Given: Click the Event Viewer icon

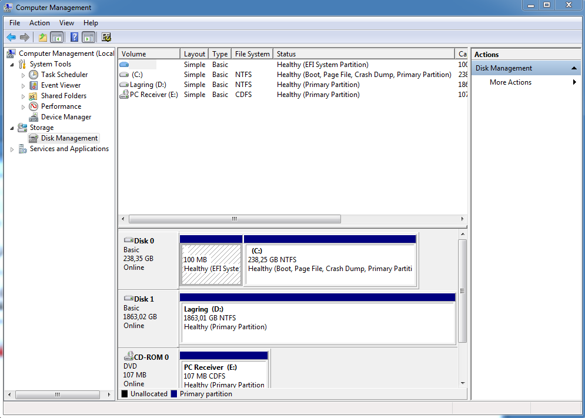Looking at the screenshot, I should click(x=34, y=85).
